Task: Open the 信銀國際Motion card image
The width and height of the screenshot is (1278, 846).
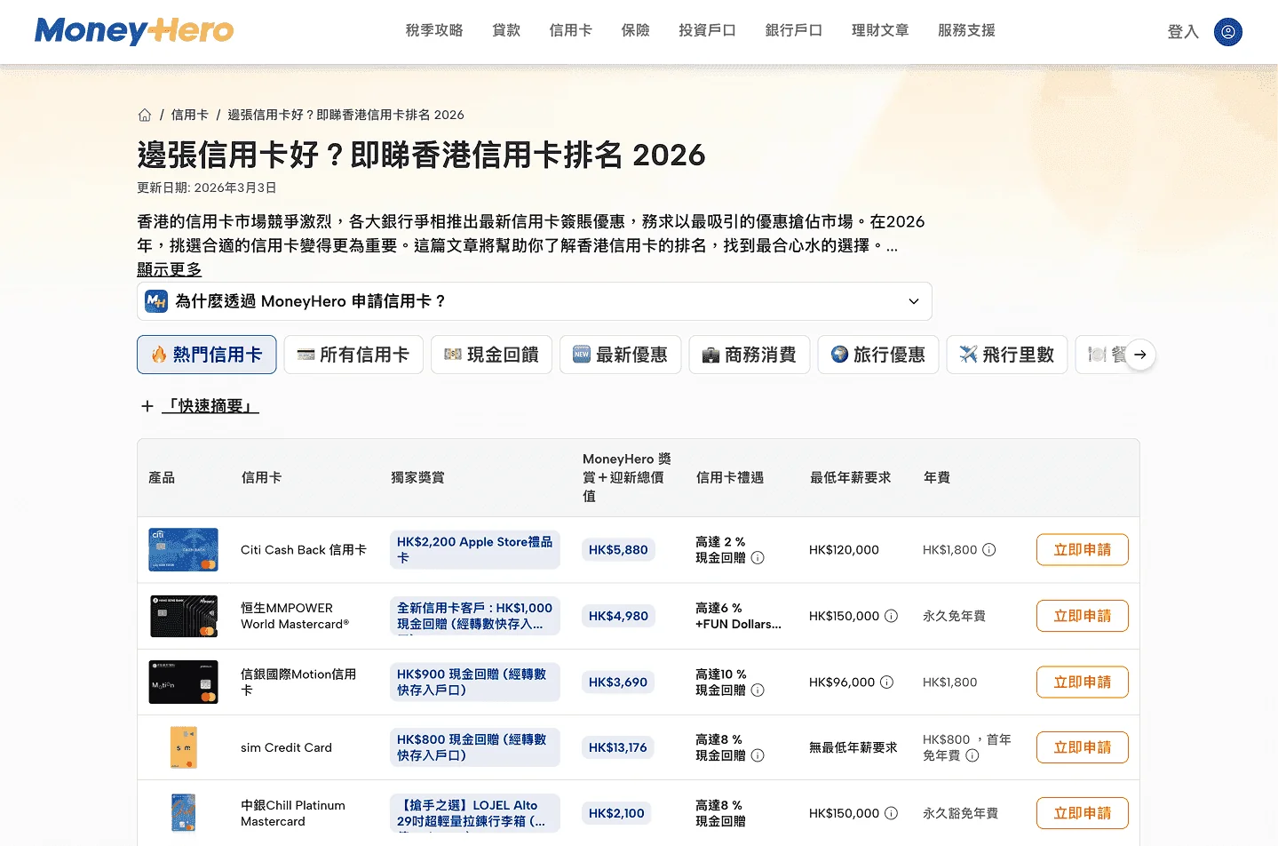Action: (x=183, y=682)
